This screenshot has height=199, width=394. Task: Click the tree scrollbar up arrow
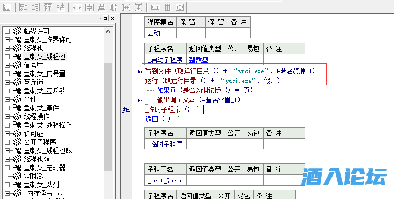(x=109, y=31)
